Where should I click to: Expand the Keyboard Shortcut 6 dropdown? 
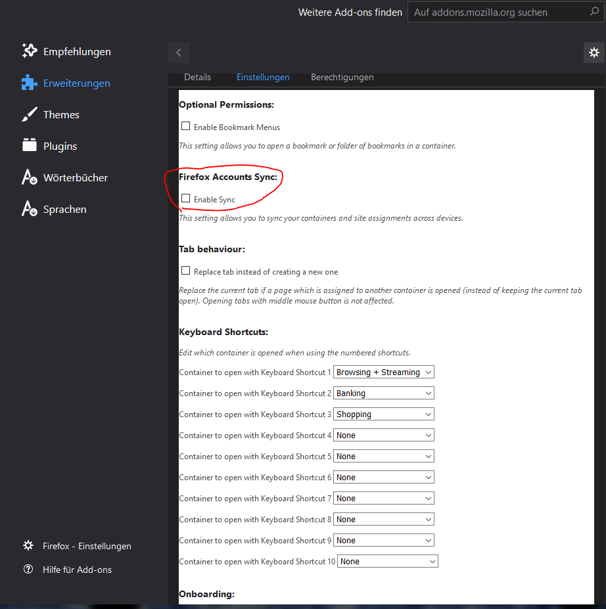(x=384, y=477)
